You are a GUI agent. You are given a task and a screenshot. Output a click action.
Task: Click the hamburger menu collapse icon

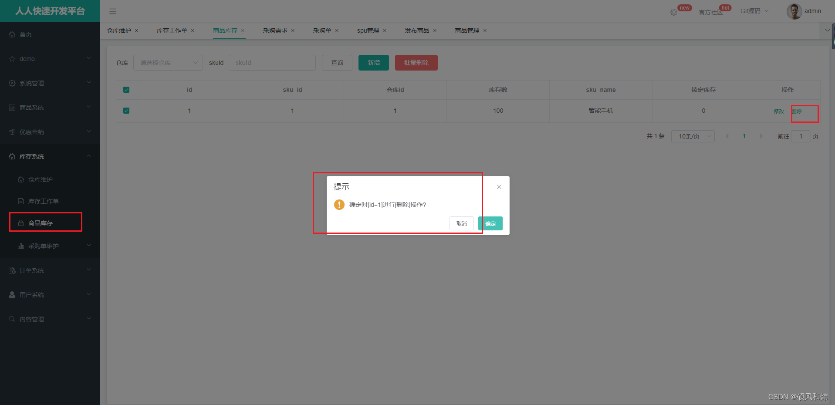coord(112,11)
